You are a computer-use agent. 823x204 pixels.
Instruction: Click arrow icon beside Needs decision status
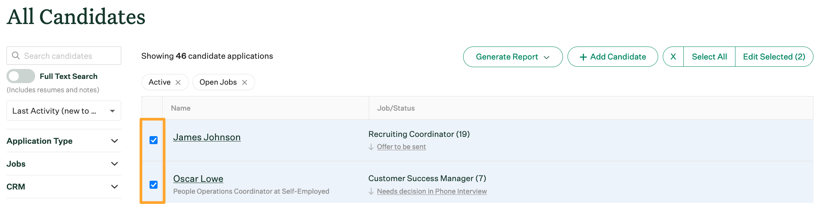click(371, 191)
